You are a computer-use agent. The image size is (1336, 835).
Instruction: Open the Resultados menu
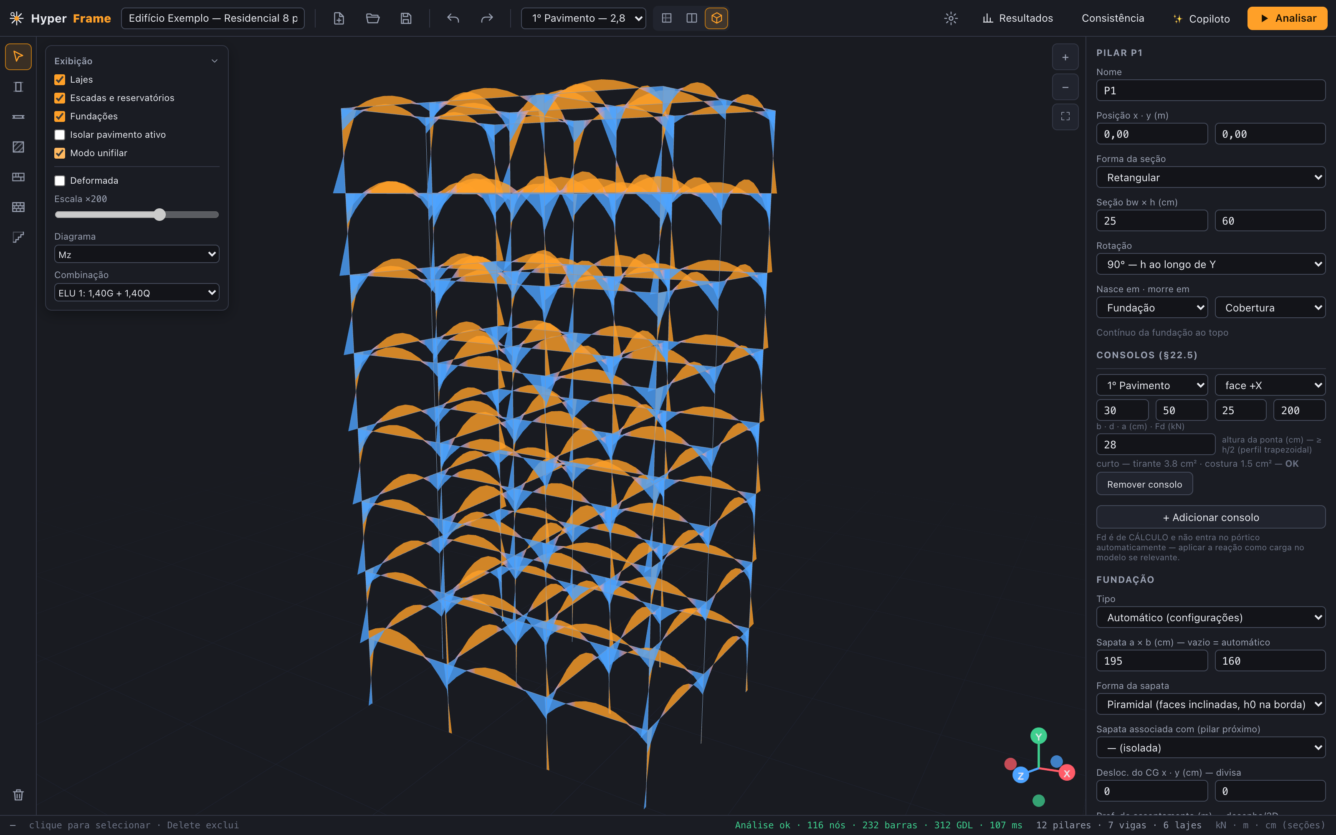point(1017,18)
